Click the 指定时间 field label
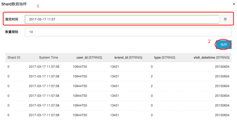This screenshot has height=120, width=237. [x=12, y=19]
